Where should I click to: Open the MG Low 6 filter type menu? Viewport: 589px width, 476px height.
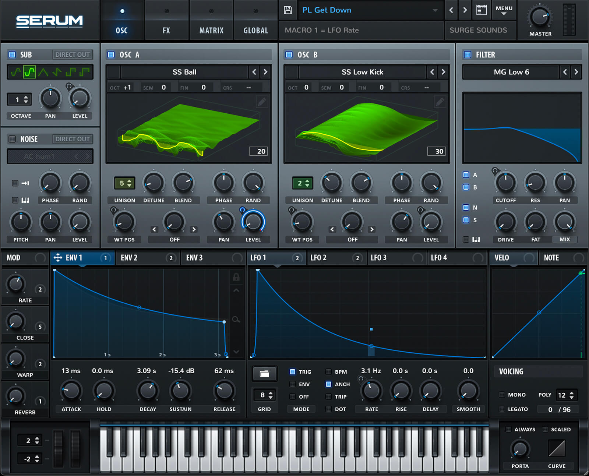pos(511,72)
